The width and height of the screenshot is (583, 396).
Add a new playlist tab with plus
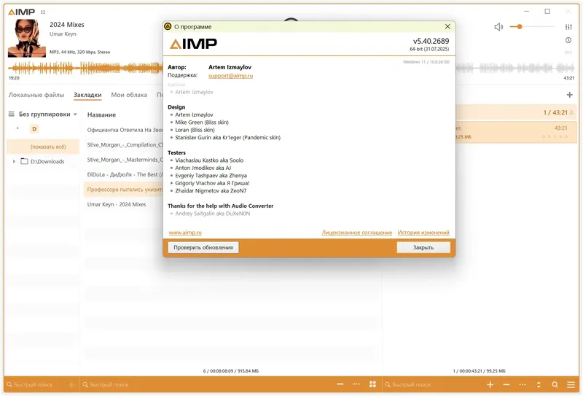570,95
